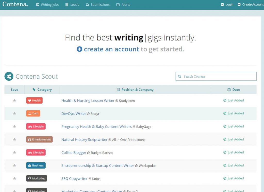Click the 'create an account' headline link

[111, 49]
